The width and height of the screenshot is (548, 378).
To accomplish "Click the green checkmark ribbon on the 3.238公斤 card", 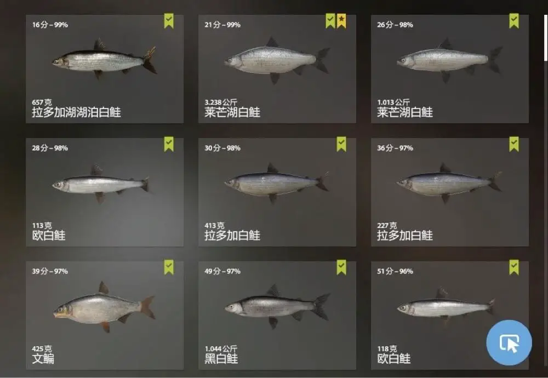I will point(330,21).
